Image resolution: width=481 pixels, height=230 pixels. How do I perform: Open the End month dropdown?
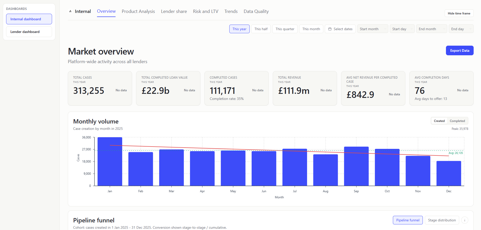(x=431, y=29)
